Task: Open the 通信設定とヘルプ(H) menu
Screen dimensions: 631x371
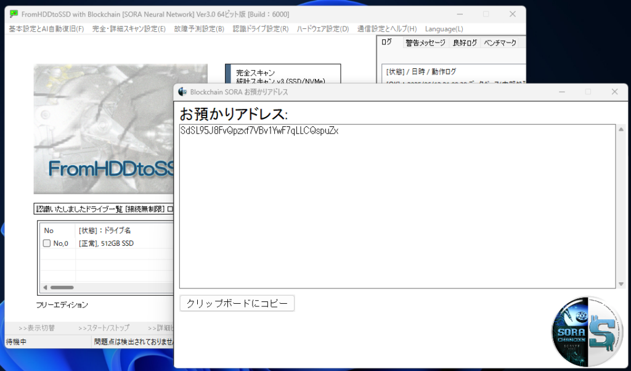Action: coord(387,29)
